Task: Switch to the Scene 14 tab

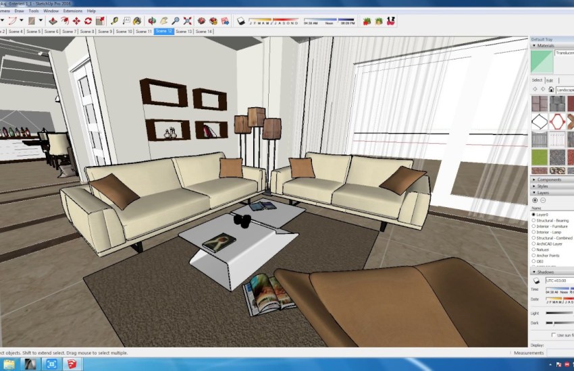Action: coord(203,32)
